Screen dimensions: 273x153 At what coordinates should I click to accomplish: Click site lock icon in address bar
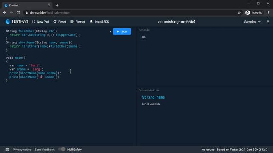[26, 13]
